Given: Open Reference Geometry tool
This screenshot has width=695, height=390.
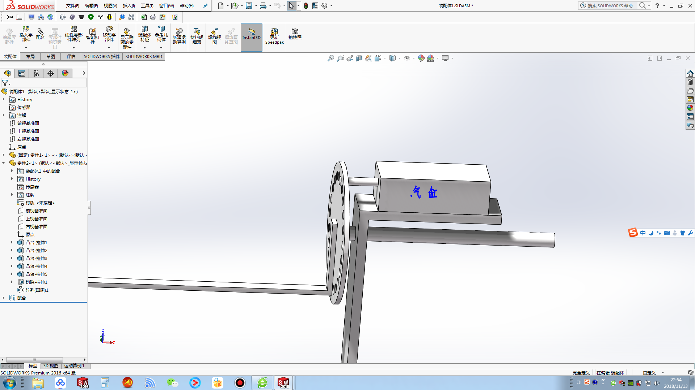Looking at the screenshot, I should [x=161, y=34].
